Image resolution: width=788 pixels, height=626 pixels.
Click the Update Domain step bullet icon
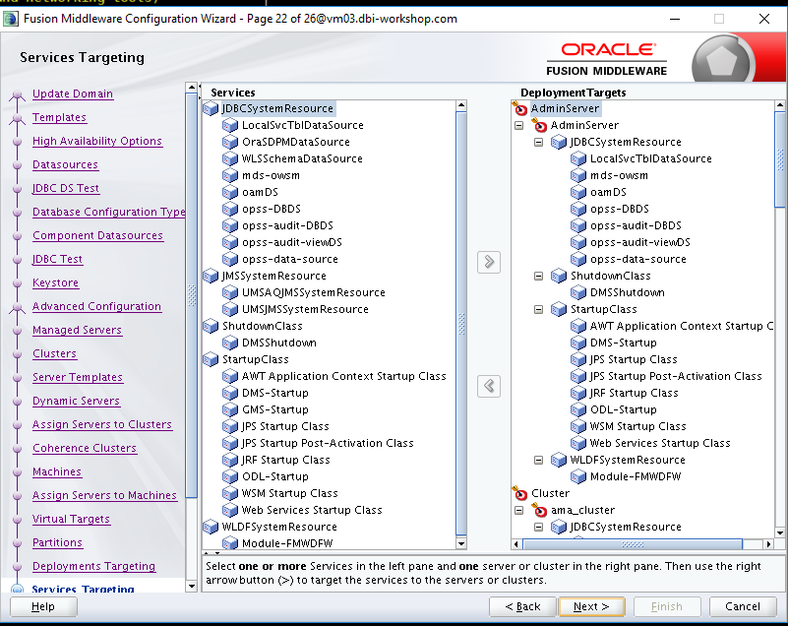click(x=17, y=94)
